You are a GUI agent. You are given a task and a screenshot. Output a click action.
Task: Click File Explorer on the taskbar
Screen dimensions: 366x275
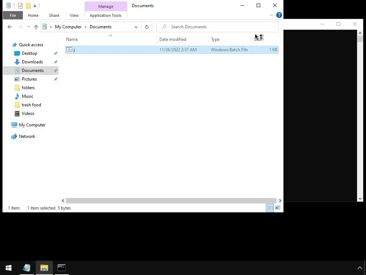pos(44,268)
